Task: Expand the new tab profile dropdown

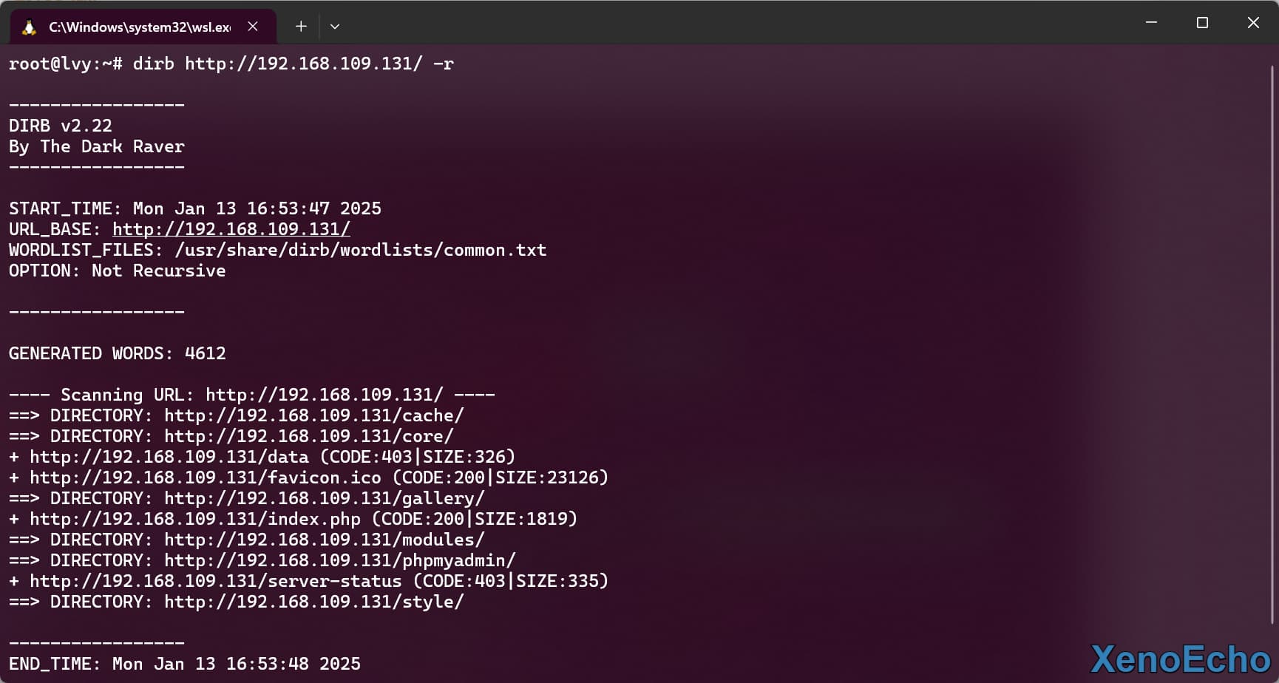Action: tap(335, 27)
